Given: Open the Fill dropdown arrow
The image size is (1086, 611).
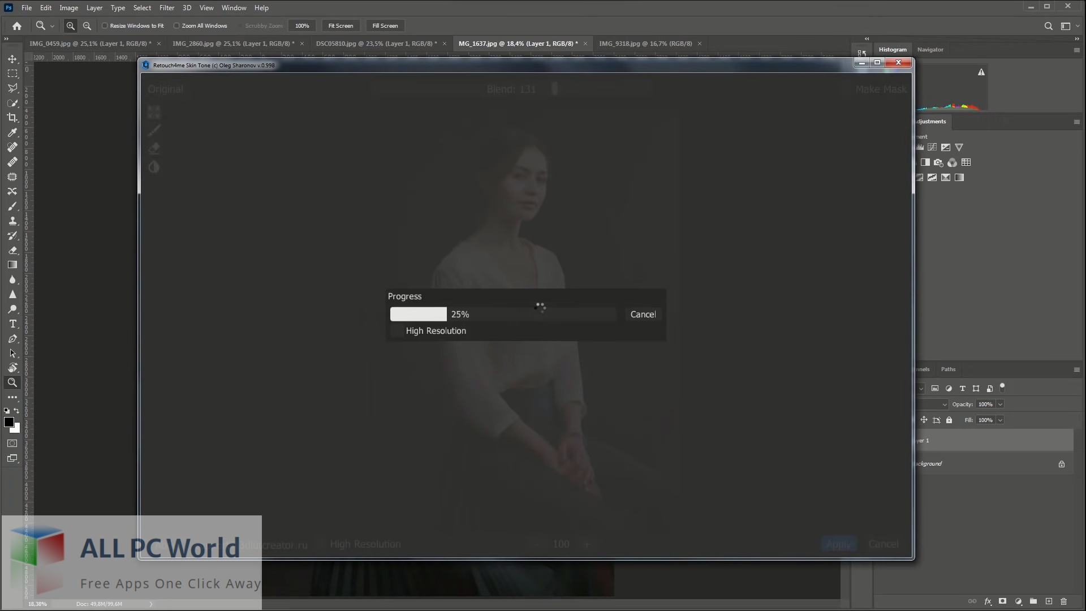Looking at the screenshot, I should [x=1000, y=420].
